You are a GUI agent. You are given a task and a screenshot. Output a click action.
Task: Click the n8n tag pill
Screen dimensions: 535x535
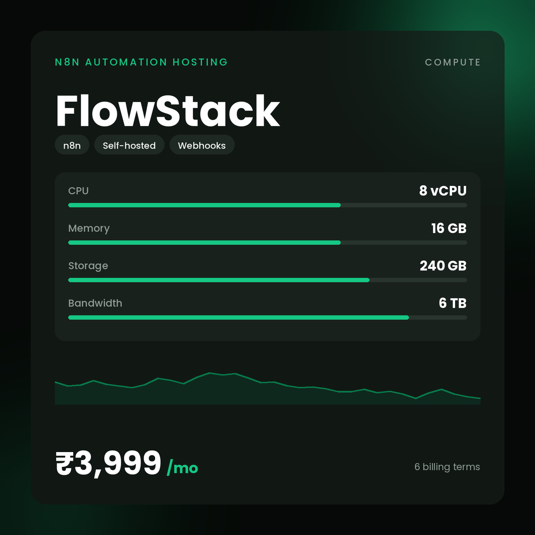click(72, 145)
